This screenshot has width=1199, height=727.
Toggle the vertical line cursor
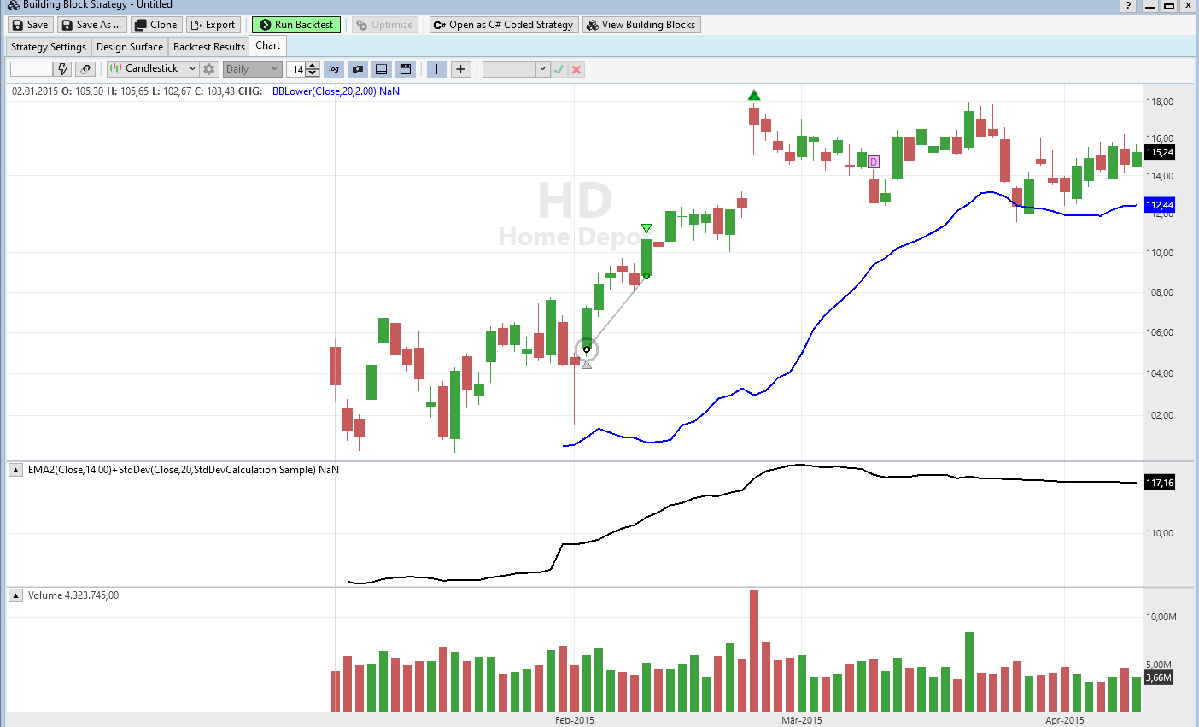[436, 69]
